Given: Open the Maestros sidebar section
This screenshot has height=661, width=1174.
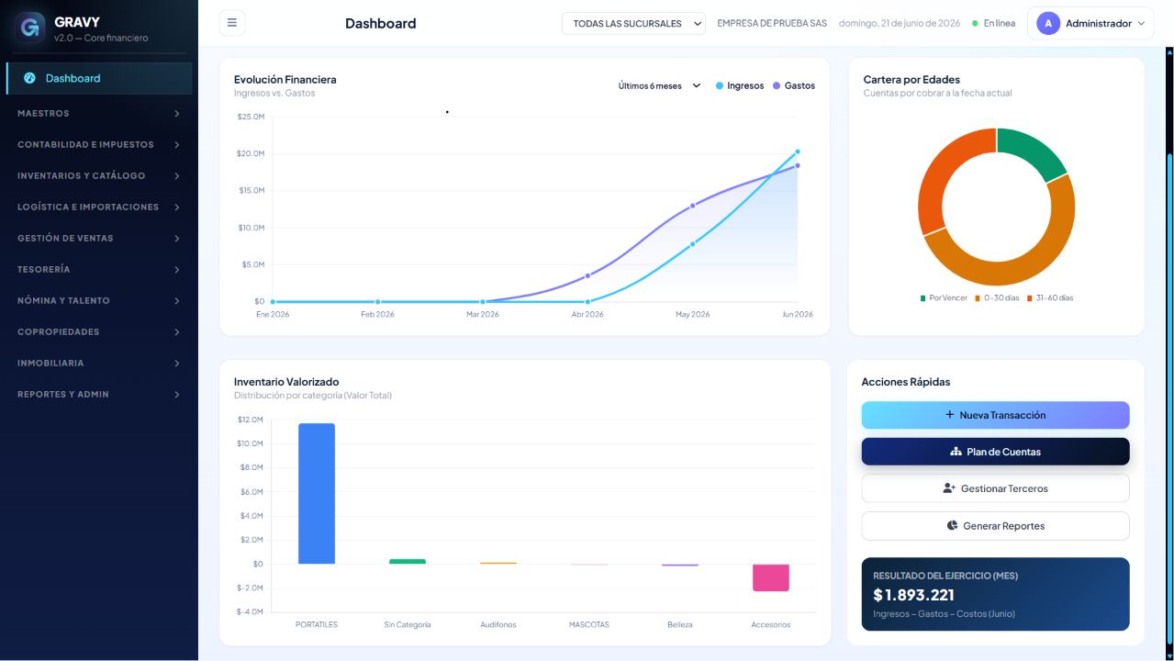Looking at the screenshot, I should click(x=99, y=113).
